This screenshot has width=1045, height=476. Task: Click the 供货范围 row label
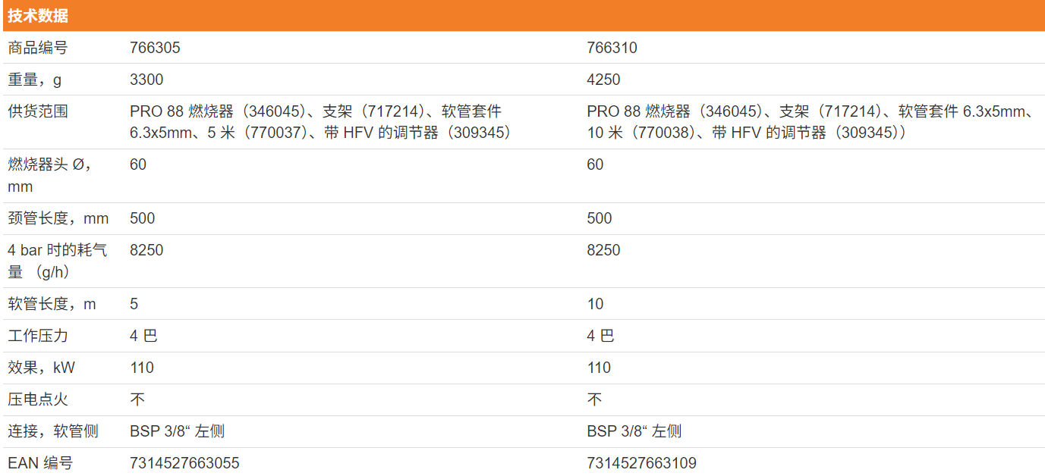(x=38, y=111)
